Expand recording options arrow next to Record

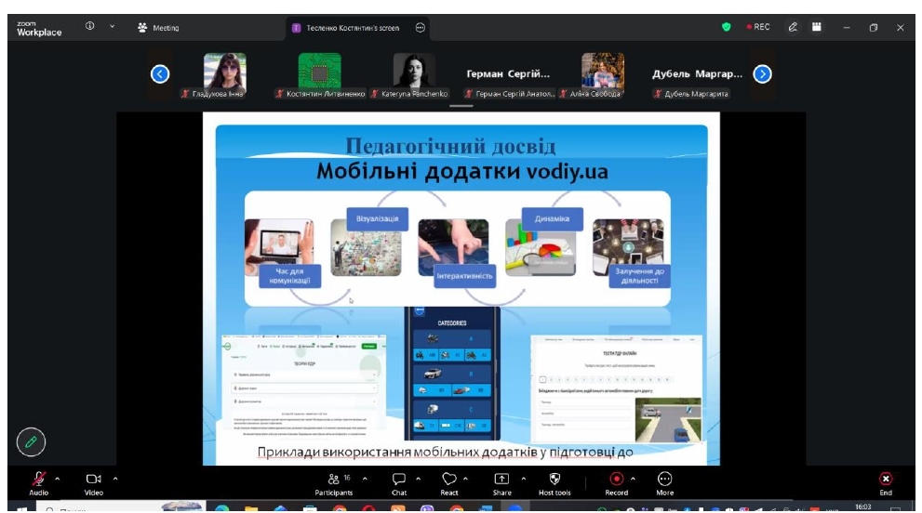pos(633,479)
